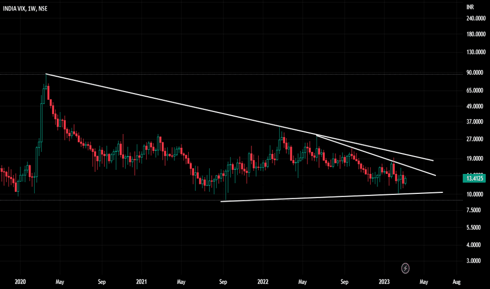The height and width of the screenshot is (289, 490).
Task: Click the 19.0000 price axis label
Action: (x=475, y=158)
